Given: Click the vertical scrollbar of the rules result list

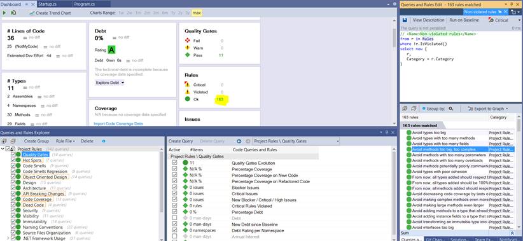Looking at the screenshot, I should [519, 172].
